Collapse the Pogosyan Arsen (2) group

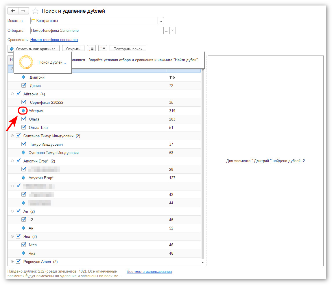(12, 262)
